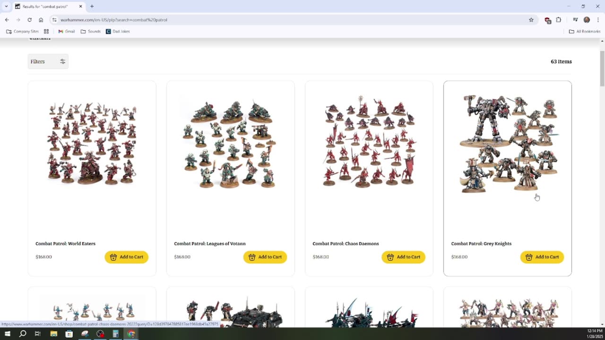Switch to Chrome on taskbar
Image resolution: width=605 pixels, height=340 pixels.
coord(131,334)
